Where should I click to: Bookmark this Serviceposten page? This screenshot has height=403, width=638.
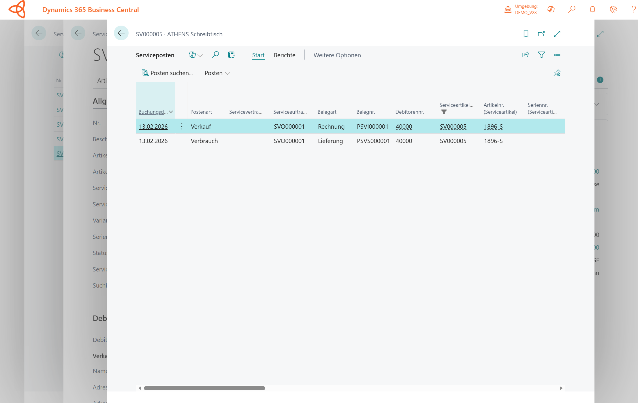coord(526,34)
